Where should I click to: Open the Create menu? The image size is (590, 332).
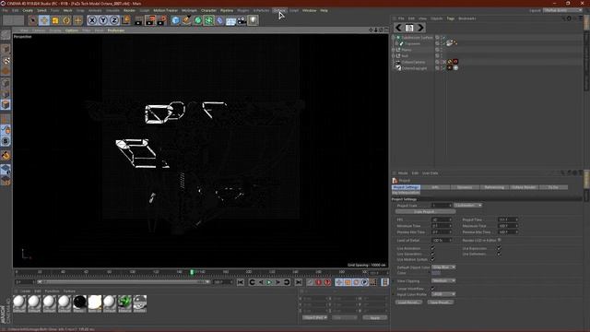(28, 10)
